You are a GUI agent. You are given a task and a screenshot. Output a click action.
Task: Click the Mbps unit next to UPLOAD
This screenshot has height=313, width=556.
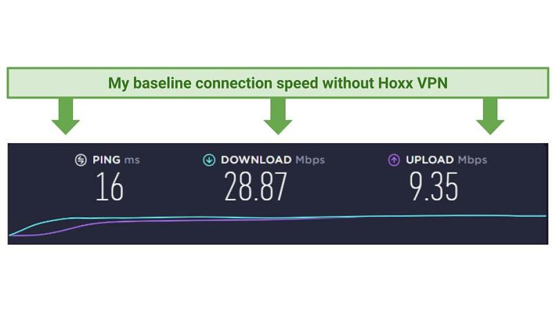coord(473,160)
